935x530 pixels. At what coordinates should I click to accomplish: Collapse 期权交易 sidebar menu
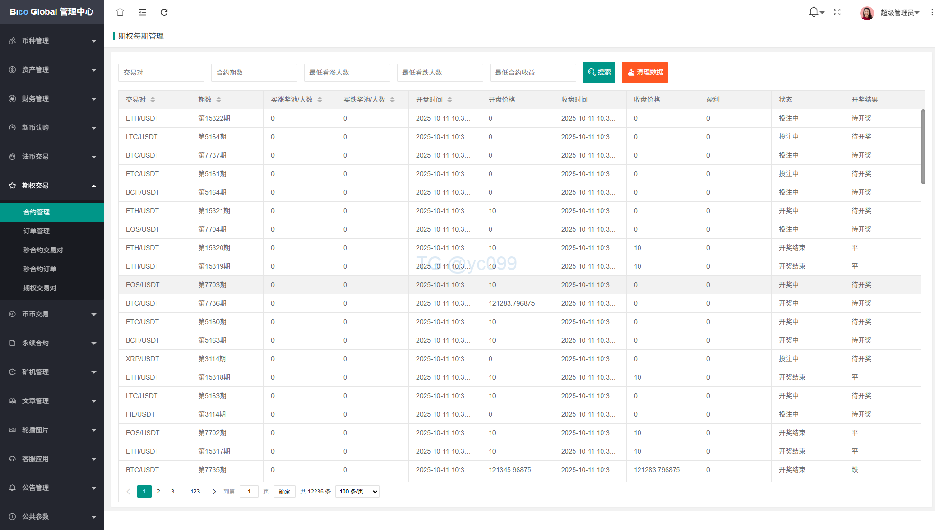pos(52,186)
